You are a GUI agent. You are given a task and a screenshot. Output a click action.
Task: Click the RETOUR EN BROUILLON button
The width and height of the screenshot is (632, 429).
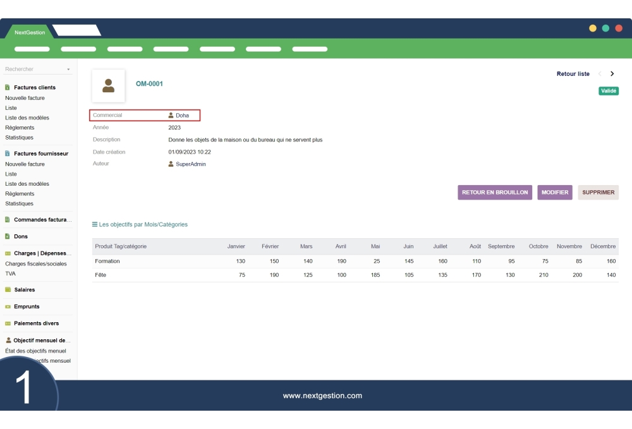[494, 192]
